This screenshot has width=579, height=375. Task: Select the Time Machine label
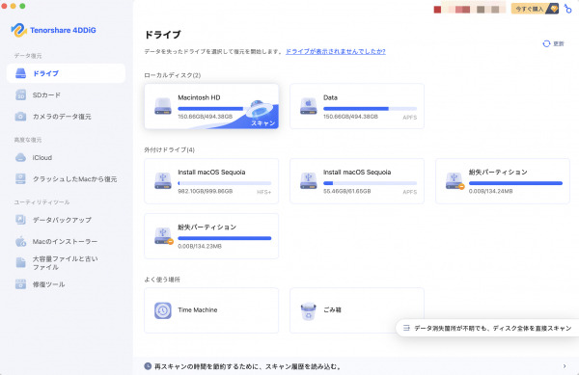coord(198,310)
